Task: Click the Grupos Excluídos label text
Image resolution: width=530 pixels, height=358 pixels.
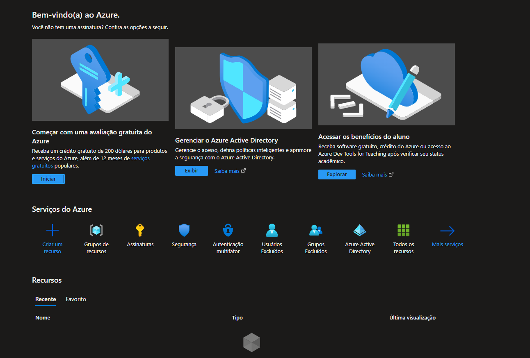Action: point(316,248)
